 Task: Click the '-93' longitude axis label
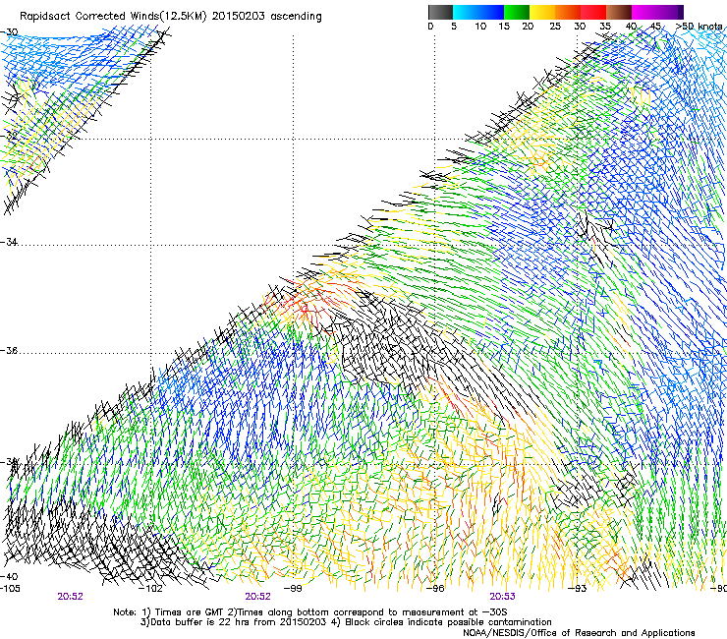point(578,589)
